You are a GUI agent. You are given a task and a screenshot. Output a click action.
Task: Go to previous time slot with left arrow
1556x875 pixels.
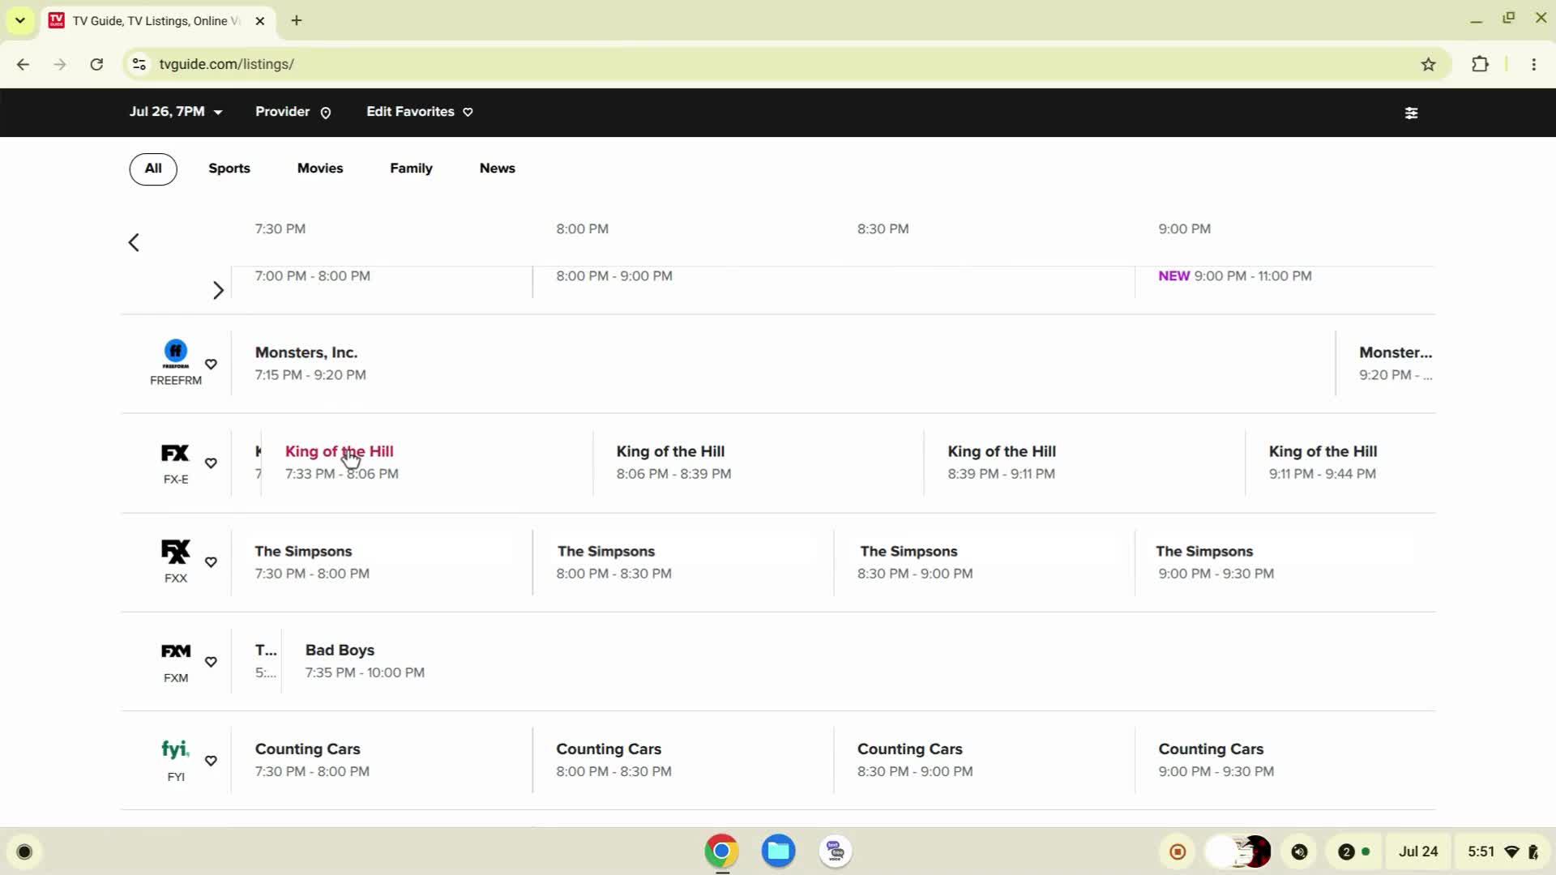click(134, 242)
